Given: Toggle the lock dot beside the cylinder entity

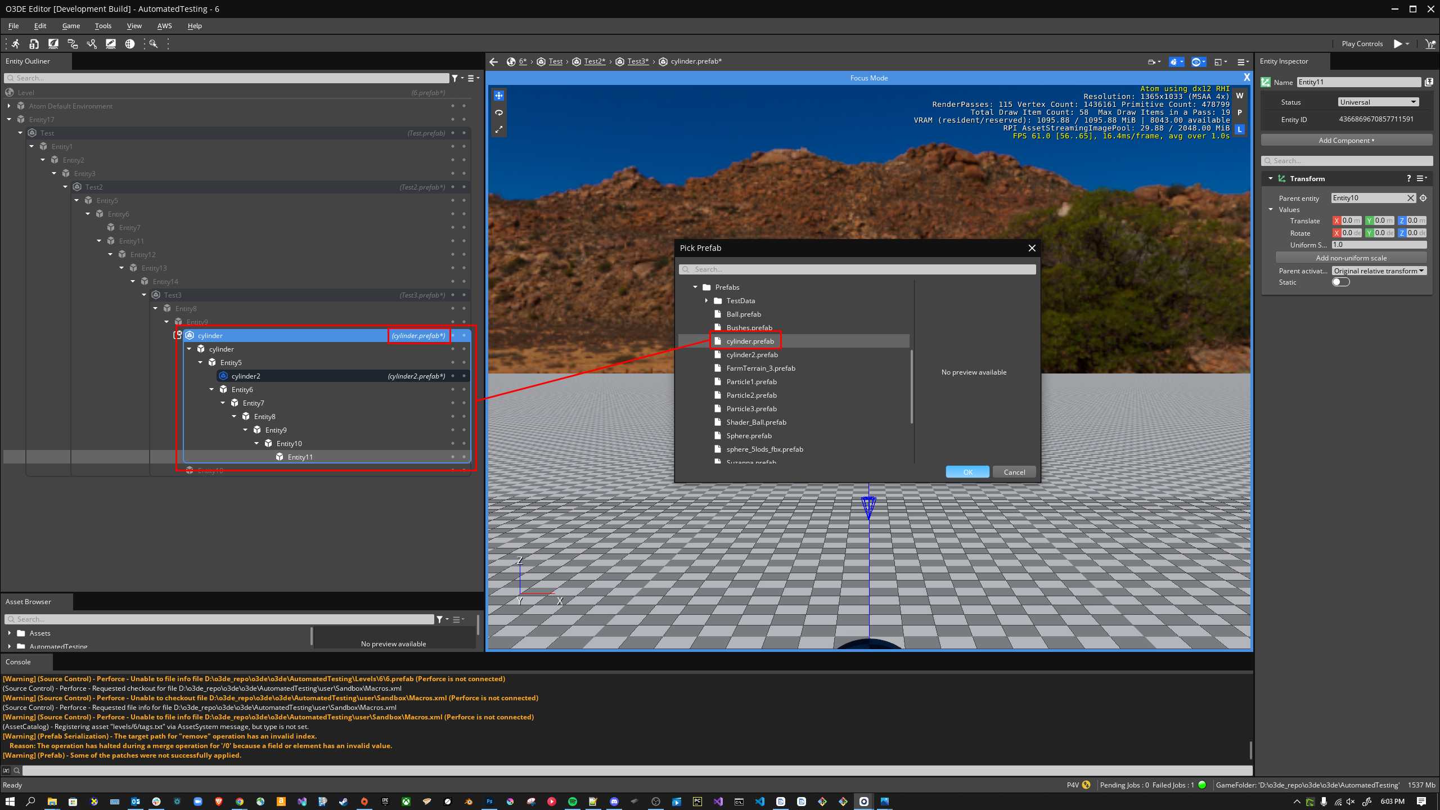Looking at the screenshot, I should point(463,335).
